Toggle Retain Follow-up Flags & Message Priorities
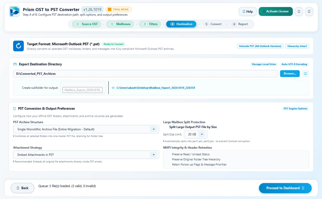Screen dimensions: 322x199 (x=199, y=165)
